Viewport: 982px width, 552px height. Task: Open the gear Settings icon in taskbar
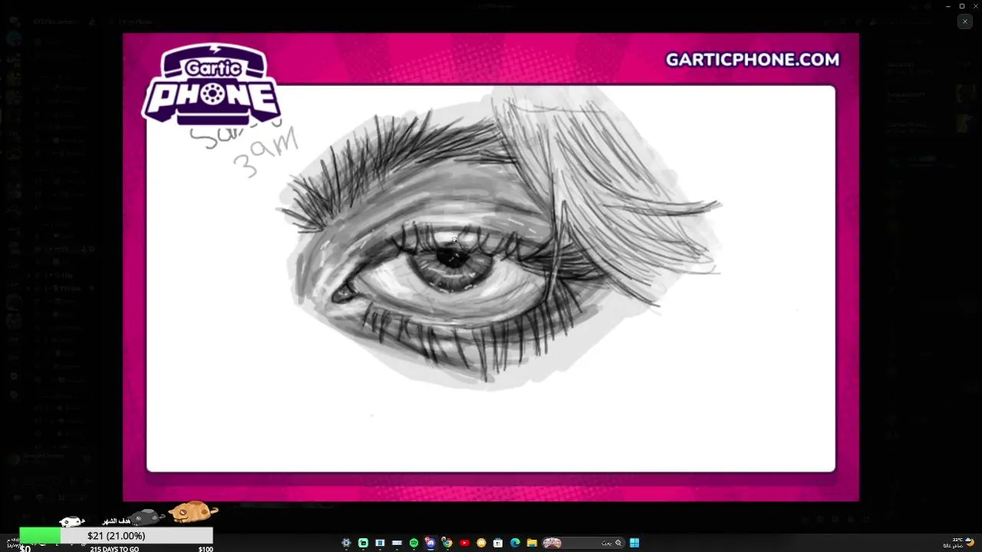[346, 543]
